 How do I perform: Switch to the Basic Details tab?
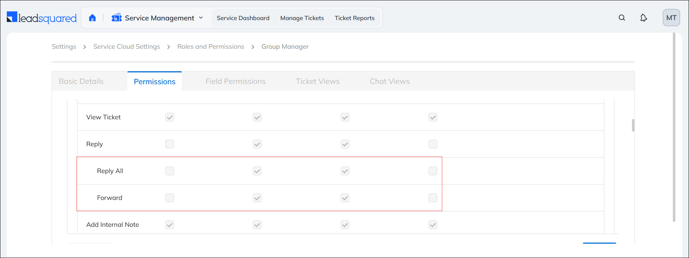[81, 81]
